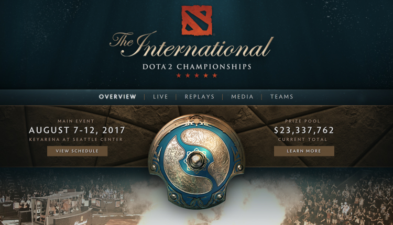The width and height of the screenshot is (393, 225).
Task: Click the Learn More button
Action: [304, 151]
